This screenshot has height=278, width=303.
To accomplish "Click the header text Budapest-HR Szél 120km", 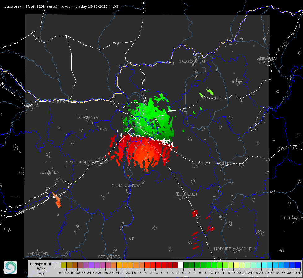I will click(26, 6).
